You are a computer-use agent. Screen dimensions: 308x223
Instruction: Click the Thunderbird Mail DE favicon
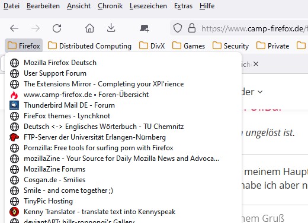click(14, 105)
